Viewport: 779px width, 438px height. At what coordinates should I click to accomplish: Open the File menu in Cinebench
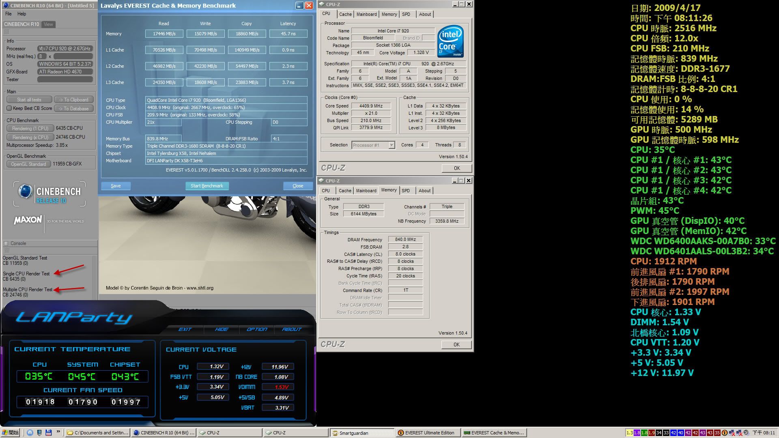(8, 14)
